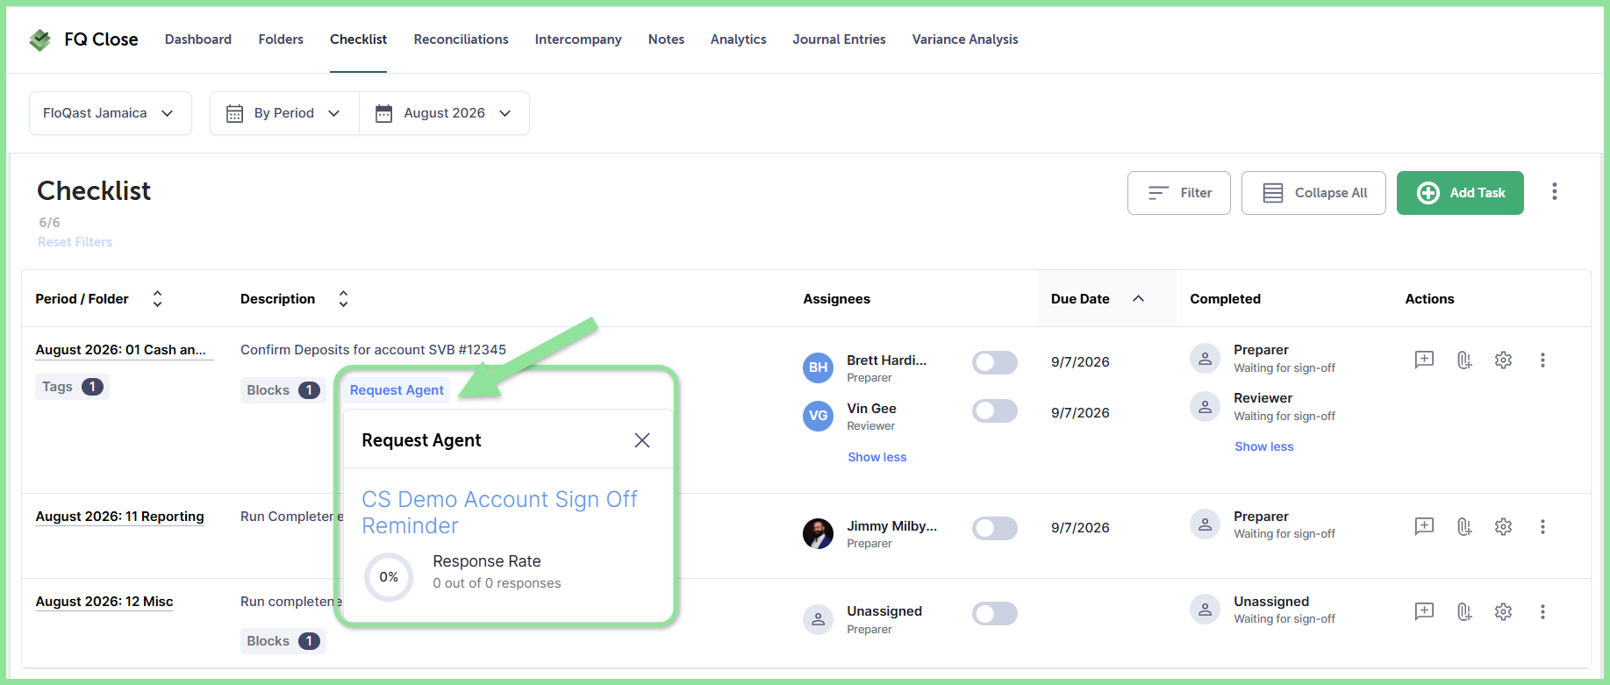Click the Unassigned sign-off icon for 12 Misc
This screenshot has width=1610, height=685.
1205,610
